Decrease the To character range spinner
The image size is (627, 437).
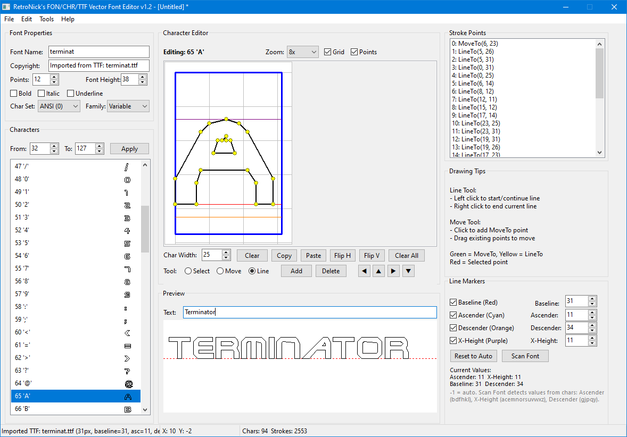click(x=100, y=151)
